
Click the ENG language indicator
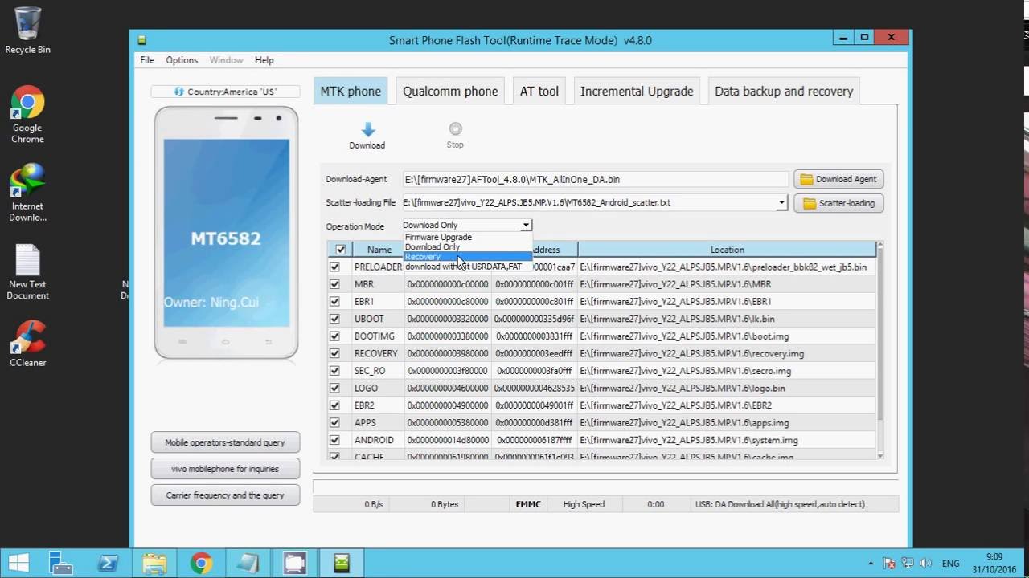(x=950, y=564)
